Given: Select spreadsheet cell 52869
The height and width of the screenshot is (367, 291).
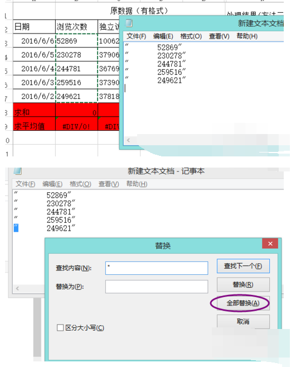Looking at the screenshot, I should pos(76,41).
